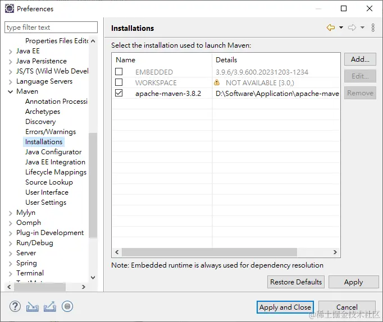Focus the type filter text field

[x=51, y=27]
